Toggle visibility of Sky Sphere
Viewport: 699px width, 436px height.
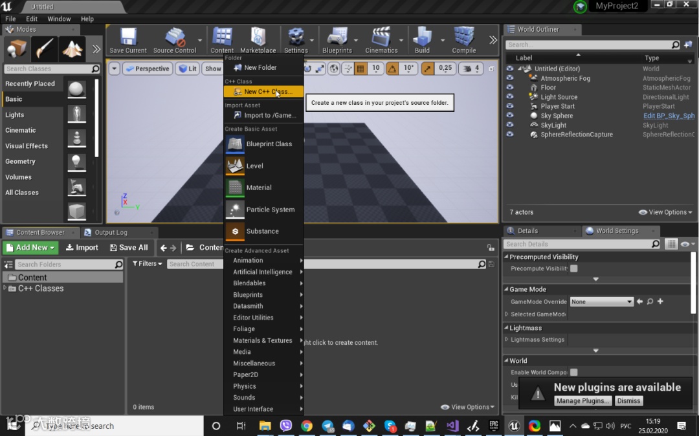(x=509, y=115)
